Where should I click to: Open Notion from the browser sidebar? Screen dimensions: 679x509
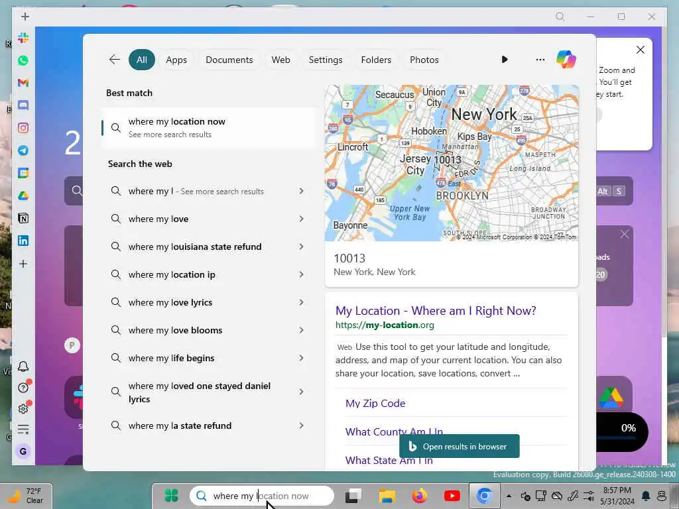coord(23,218)
